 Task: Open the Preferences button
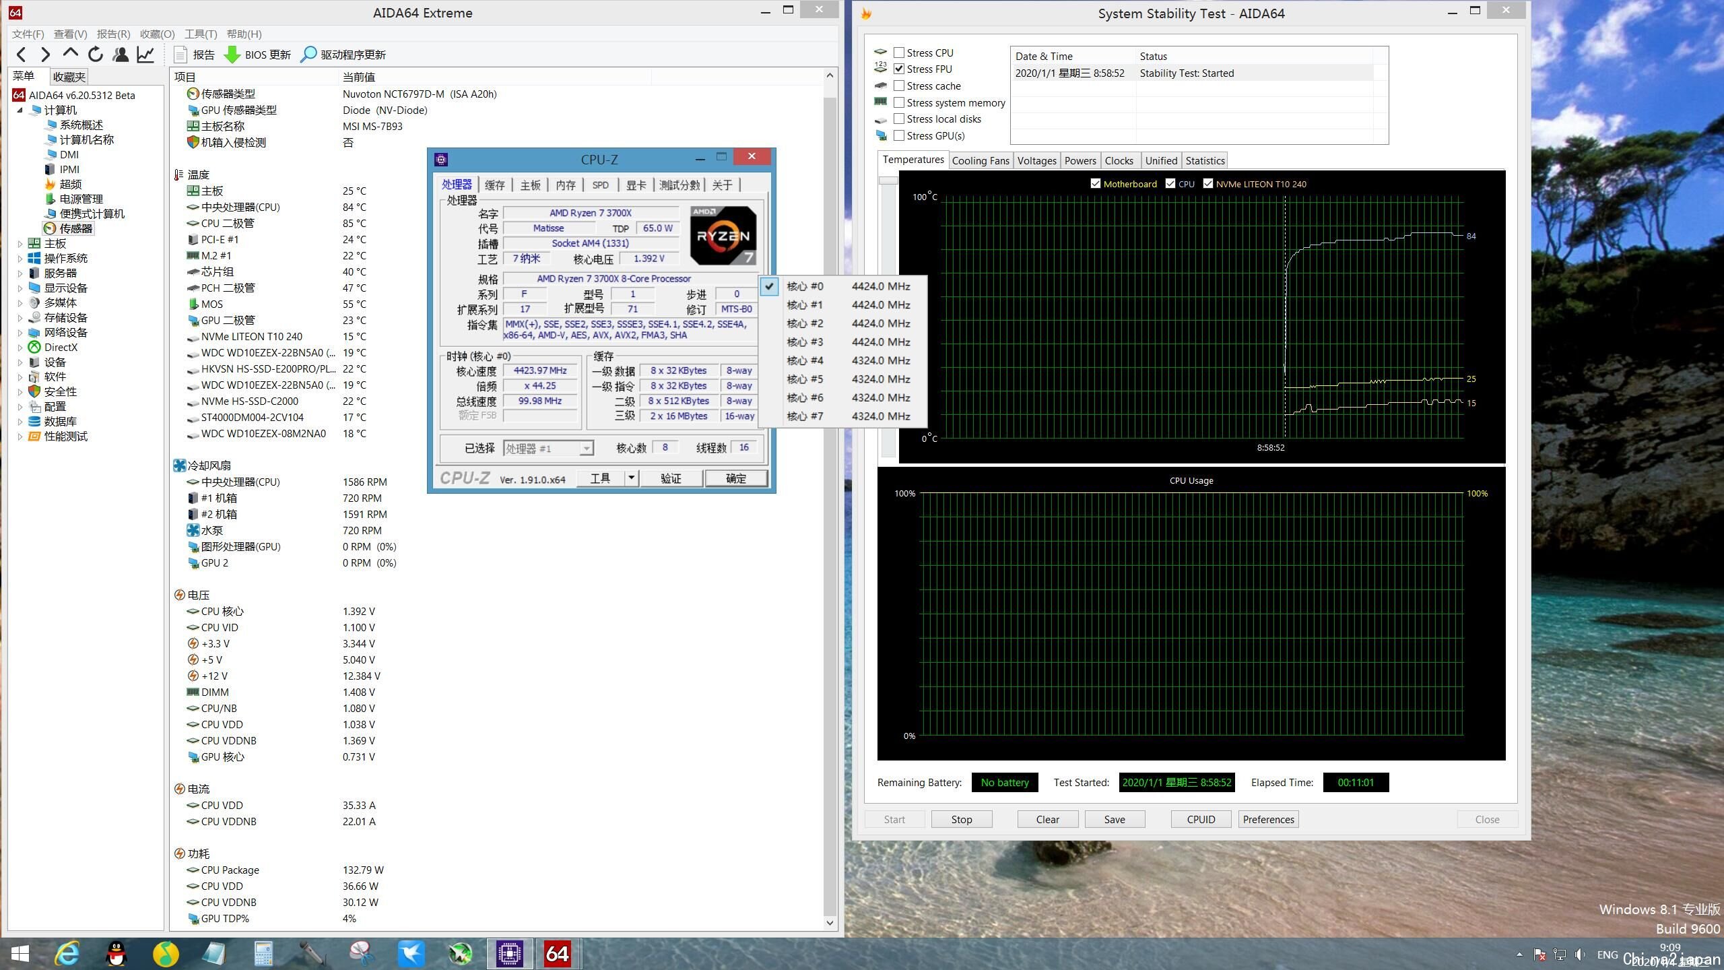(1269, 819)
